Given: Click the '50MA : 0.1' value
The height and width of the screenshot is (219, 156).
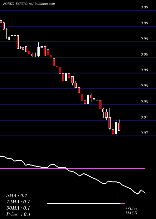Looking at the screenshot, I should (18, 208).
